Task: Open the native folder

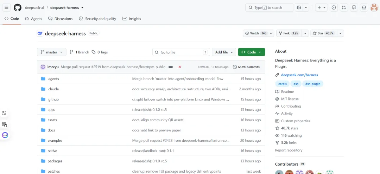Action: coord(52,151)
